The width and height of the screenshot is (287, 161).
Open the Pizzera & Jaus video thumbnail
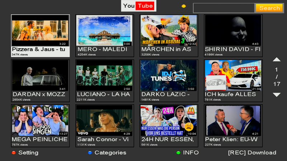[40, 31]
